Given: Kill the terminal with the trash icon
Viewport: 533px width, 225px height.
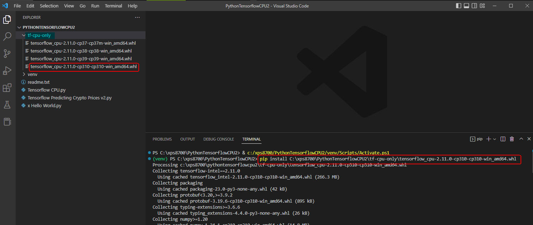Looking at the screenshot, I should [x=512, y=139].
